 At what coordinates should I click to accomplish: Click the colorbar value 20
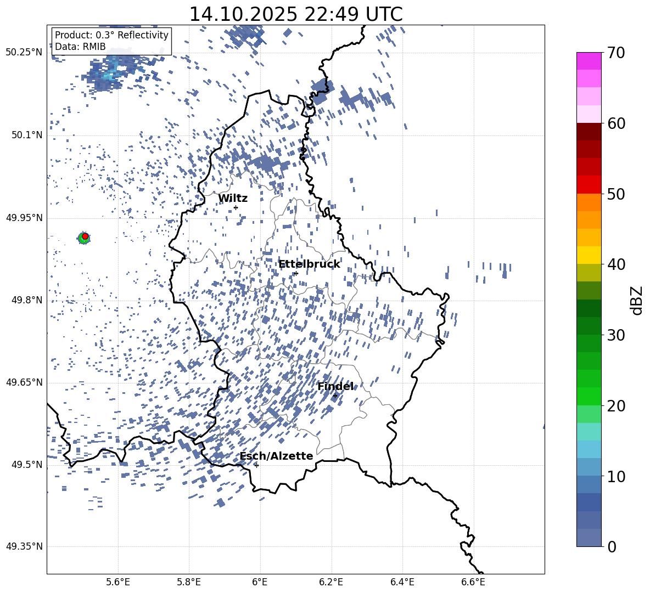[x=616, y=406]
